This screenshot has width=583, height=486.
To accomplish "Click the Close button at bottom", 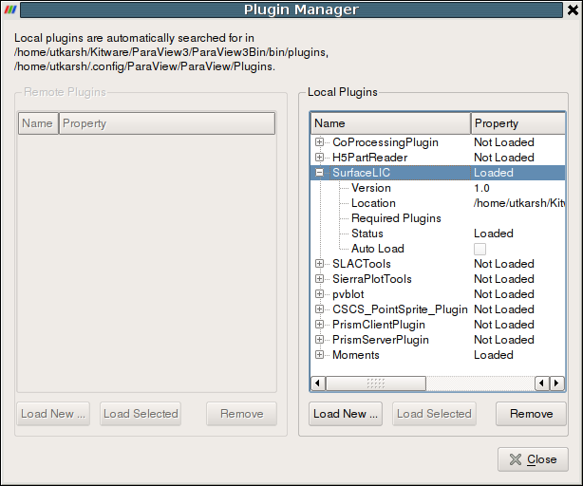I will point(533,459).
